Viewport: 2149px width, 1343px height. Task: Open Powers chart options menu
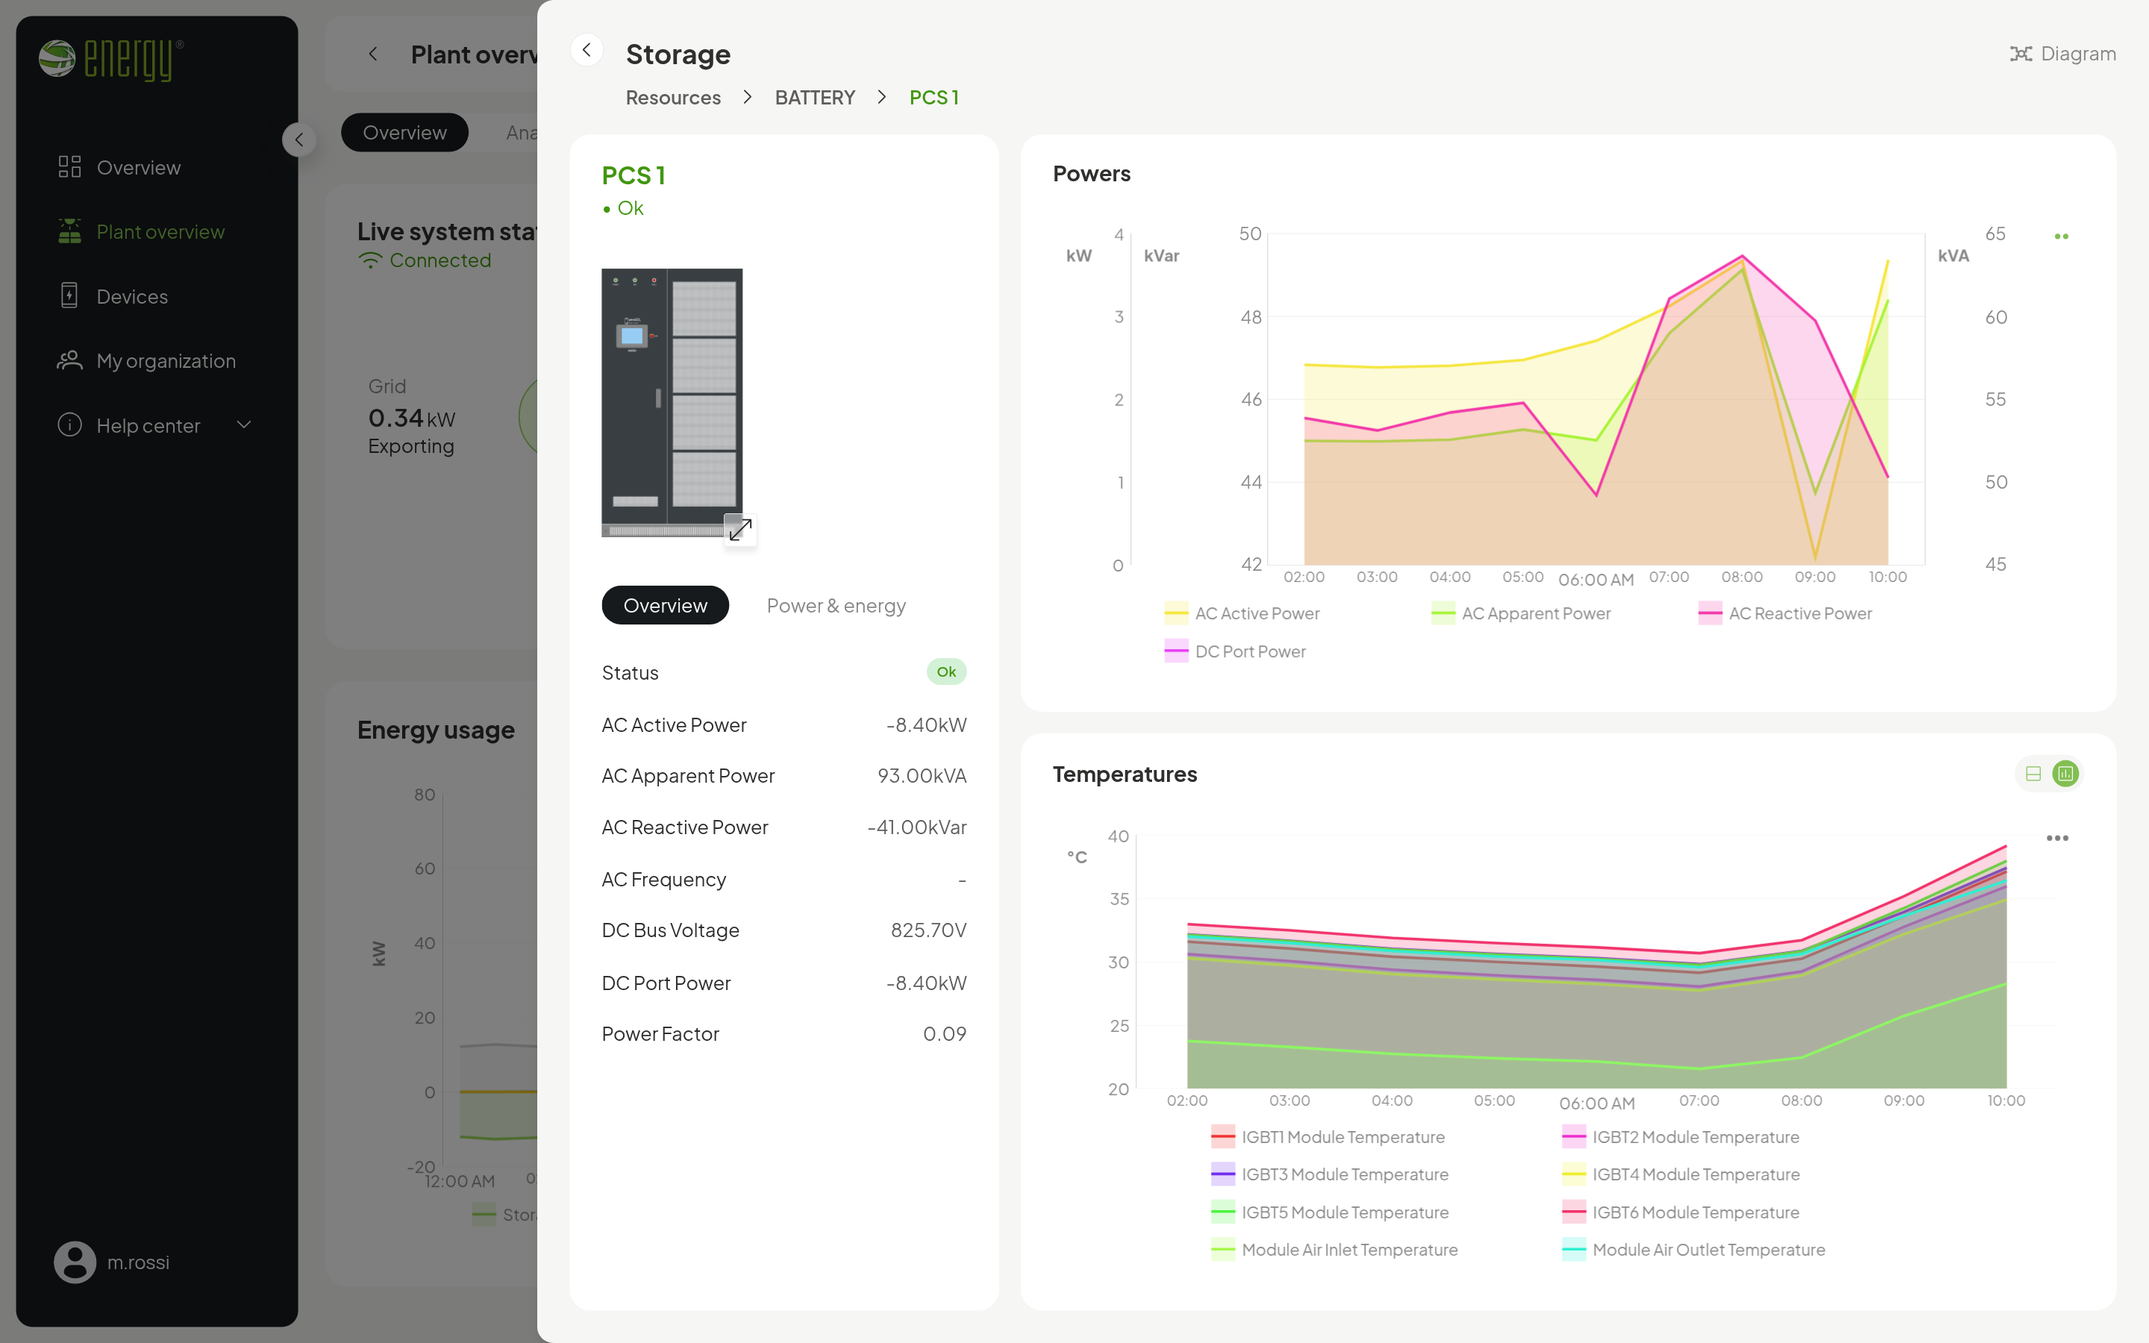pos(2062,237)
